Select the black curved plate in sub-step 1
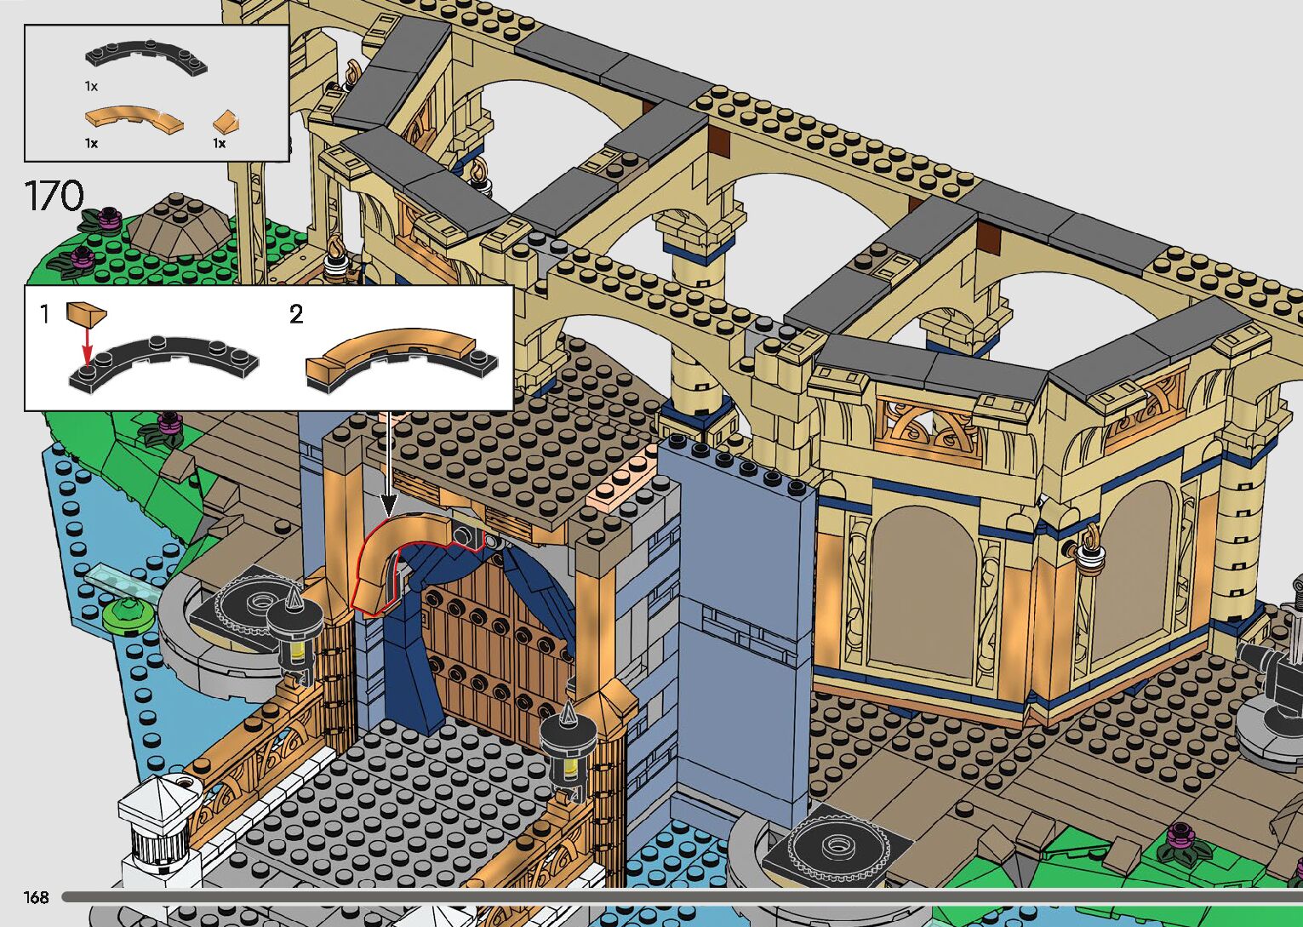This screenshot has width=1303, height=927. click(166, 364)
